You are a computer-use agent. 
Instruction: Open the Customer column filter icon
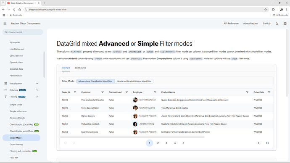click(x=103, y=92)
